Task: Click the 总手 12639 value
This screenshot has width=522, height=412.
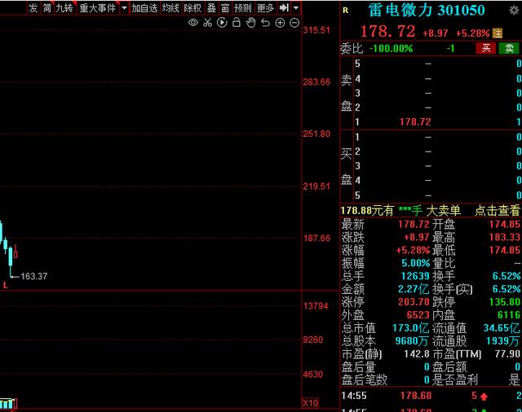Action: pyautogui.click(x=415, y=276)
